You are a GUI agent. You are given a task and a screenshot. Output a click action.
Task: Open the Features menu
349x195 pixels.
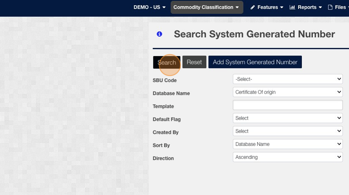coord(267,7)
